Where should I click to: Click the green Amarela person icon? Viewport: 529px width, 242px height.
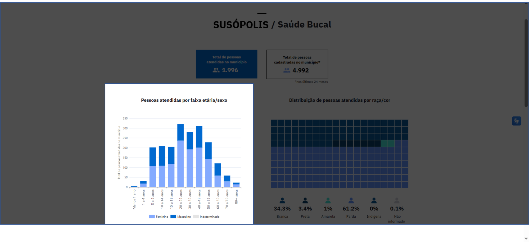[x=328, y=200]
